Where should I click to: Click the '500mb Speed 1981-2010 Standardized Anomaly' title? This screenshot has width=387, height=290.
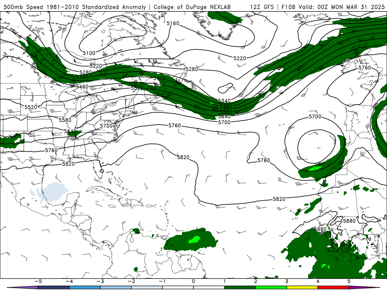coord(75,7)
